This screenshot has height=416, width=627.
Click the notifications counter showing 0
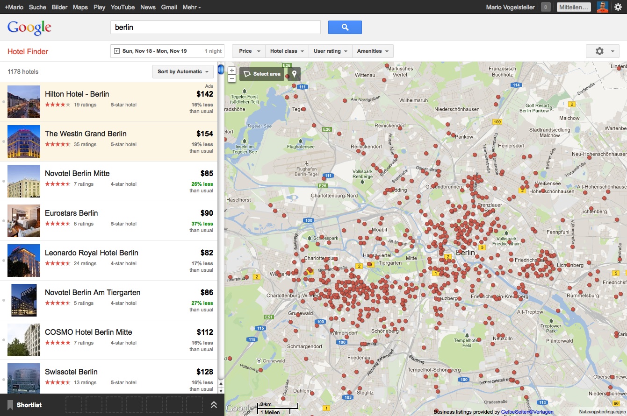click(x=545, y=7)
